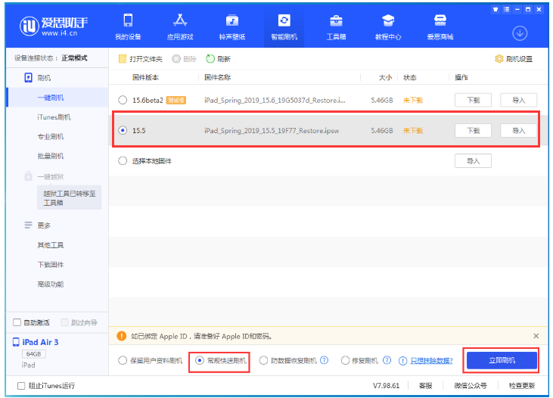The height and width of the screenshot is (398, 553).
Task: Click the 64GB storage label
Action: (33, 354)
